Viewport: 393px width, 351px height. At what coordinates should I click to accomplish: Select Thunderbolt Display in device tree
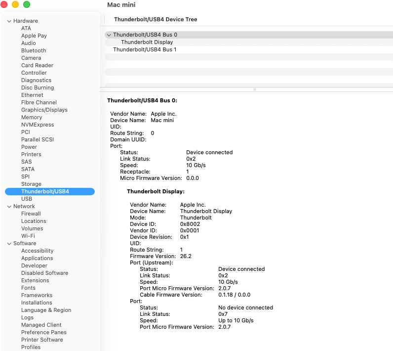[147, 42]
